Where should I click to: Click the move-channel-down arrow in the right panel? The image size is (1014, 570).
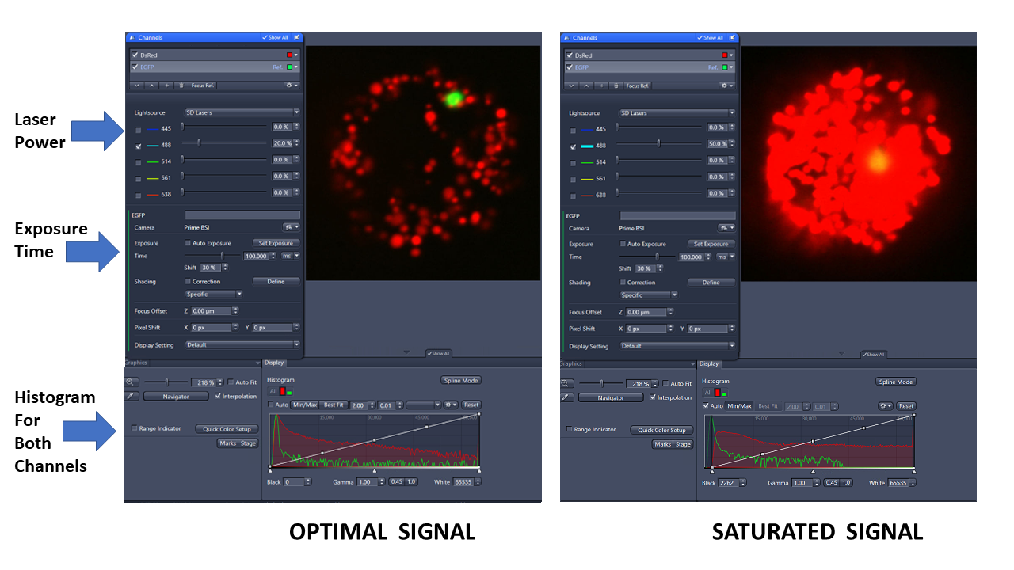pyautogui.click(x=571, y=85)
